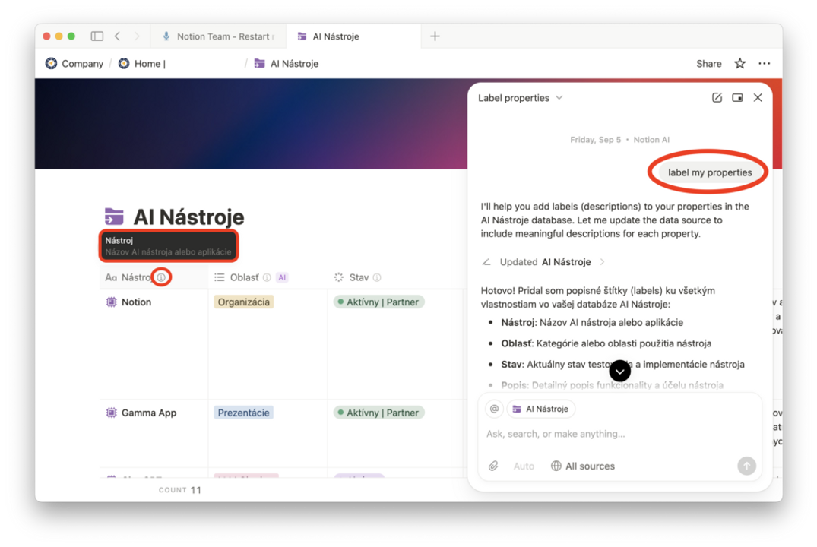
Task: Click the Share button
Action: 708,64
